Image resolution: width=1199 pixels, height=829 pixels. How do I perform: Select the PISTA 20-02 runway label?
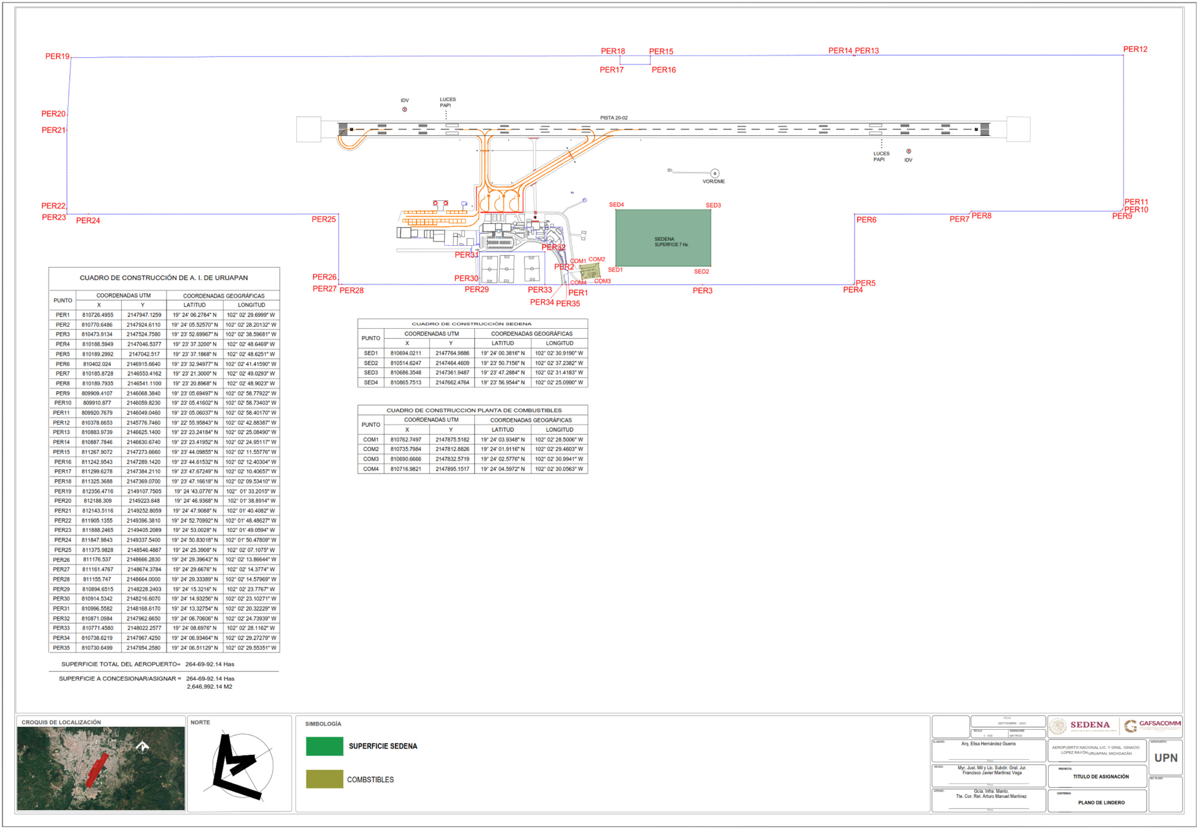(x=614, y=118)
